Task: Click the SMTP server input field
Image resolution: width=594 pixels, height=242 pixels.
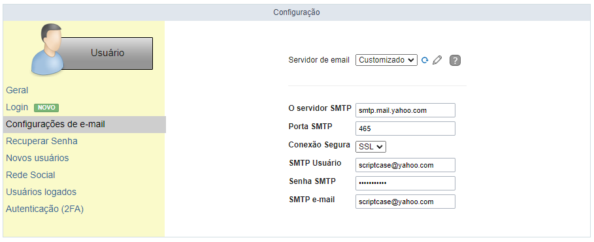Action: pyautogui.click(x=405, y=110)
